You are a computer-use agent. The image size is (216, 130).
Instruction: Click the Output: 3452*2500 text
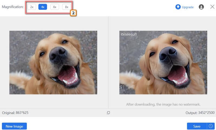[x=200, y=113]
